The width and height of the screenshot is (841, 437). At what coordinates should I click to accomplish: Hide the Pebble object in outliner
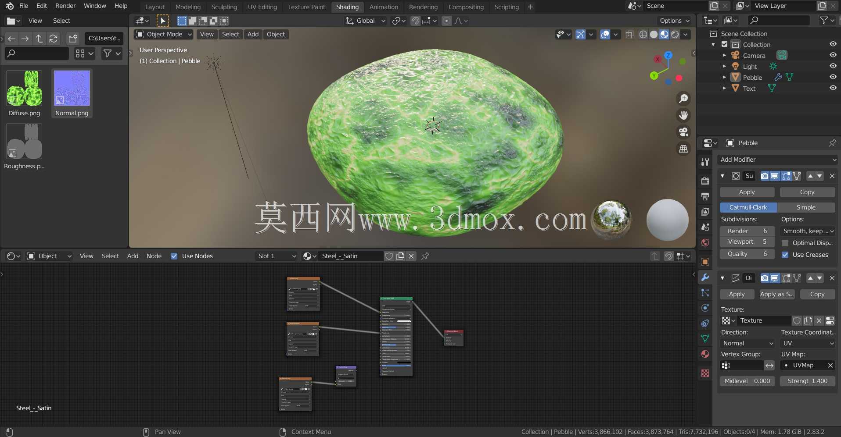tap(833, 77)
